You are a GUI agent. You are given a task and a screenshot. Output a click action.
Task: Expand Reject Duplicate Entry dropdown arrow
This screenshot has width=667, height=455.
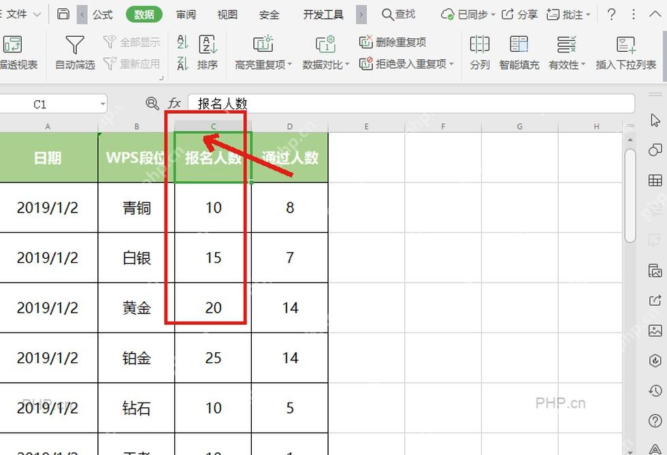click(451, 64)
